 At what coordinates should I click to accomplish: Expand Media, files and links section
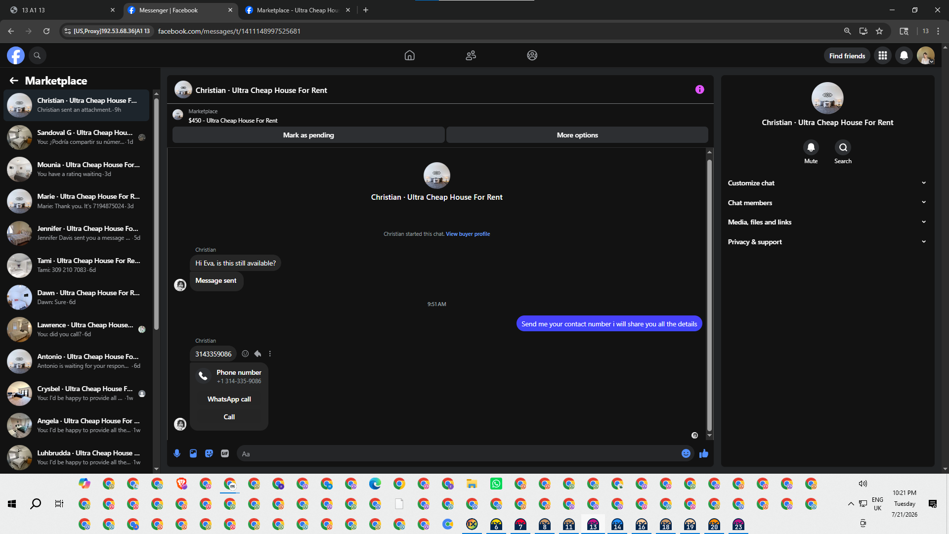827,222
